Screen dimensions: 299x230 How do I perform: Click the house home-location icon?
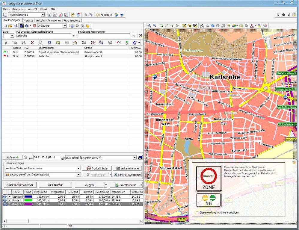tap(75, 43)
